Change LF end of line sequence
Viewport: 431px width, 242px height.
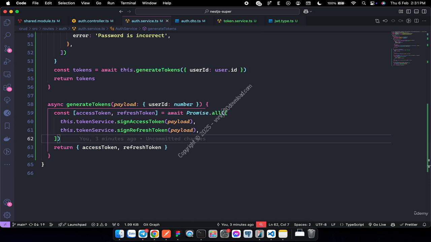[333, 225]
